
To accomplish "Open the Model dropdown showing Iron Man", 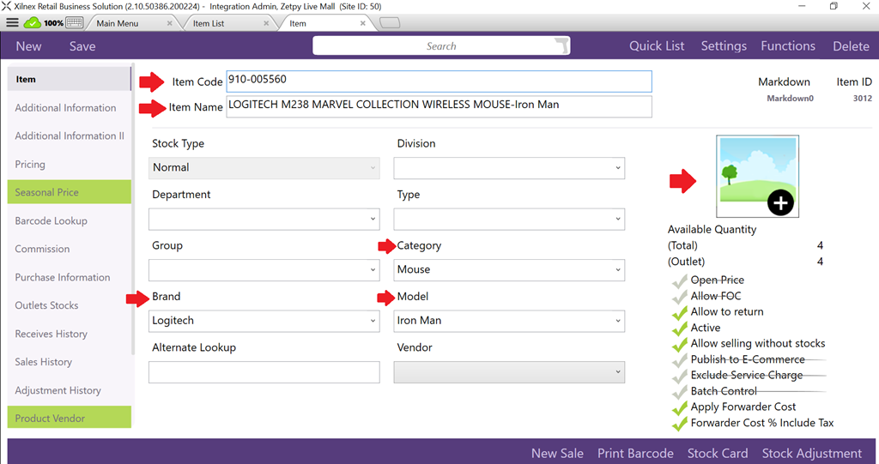I will [509, 321].
